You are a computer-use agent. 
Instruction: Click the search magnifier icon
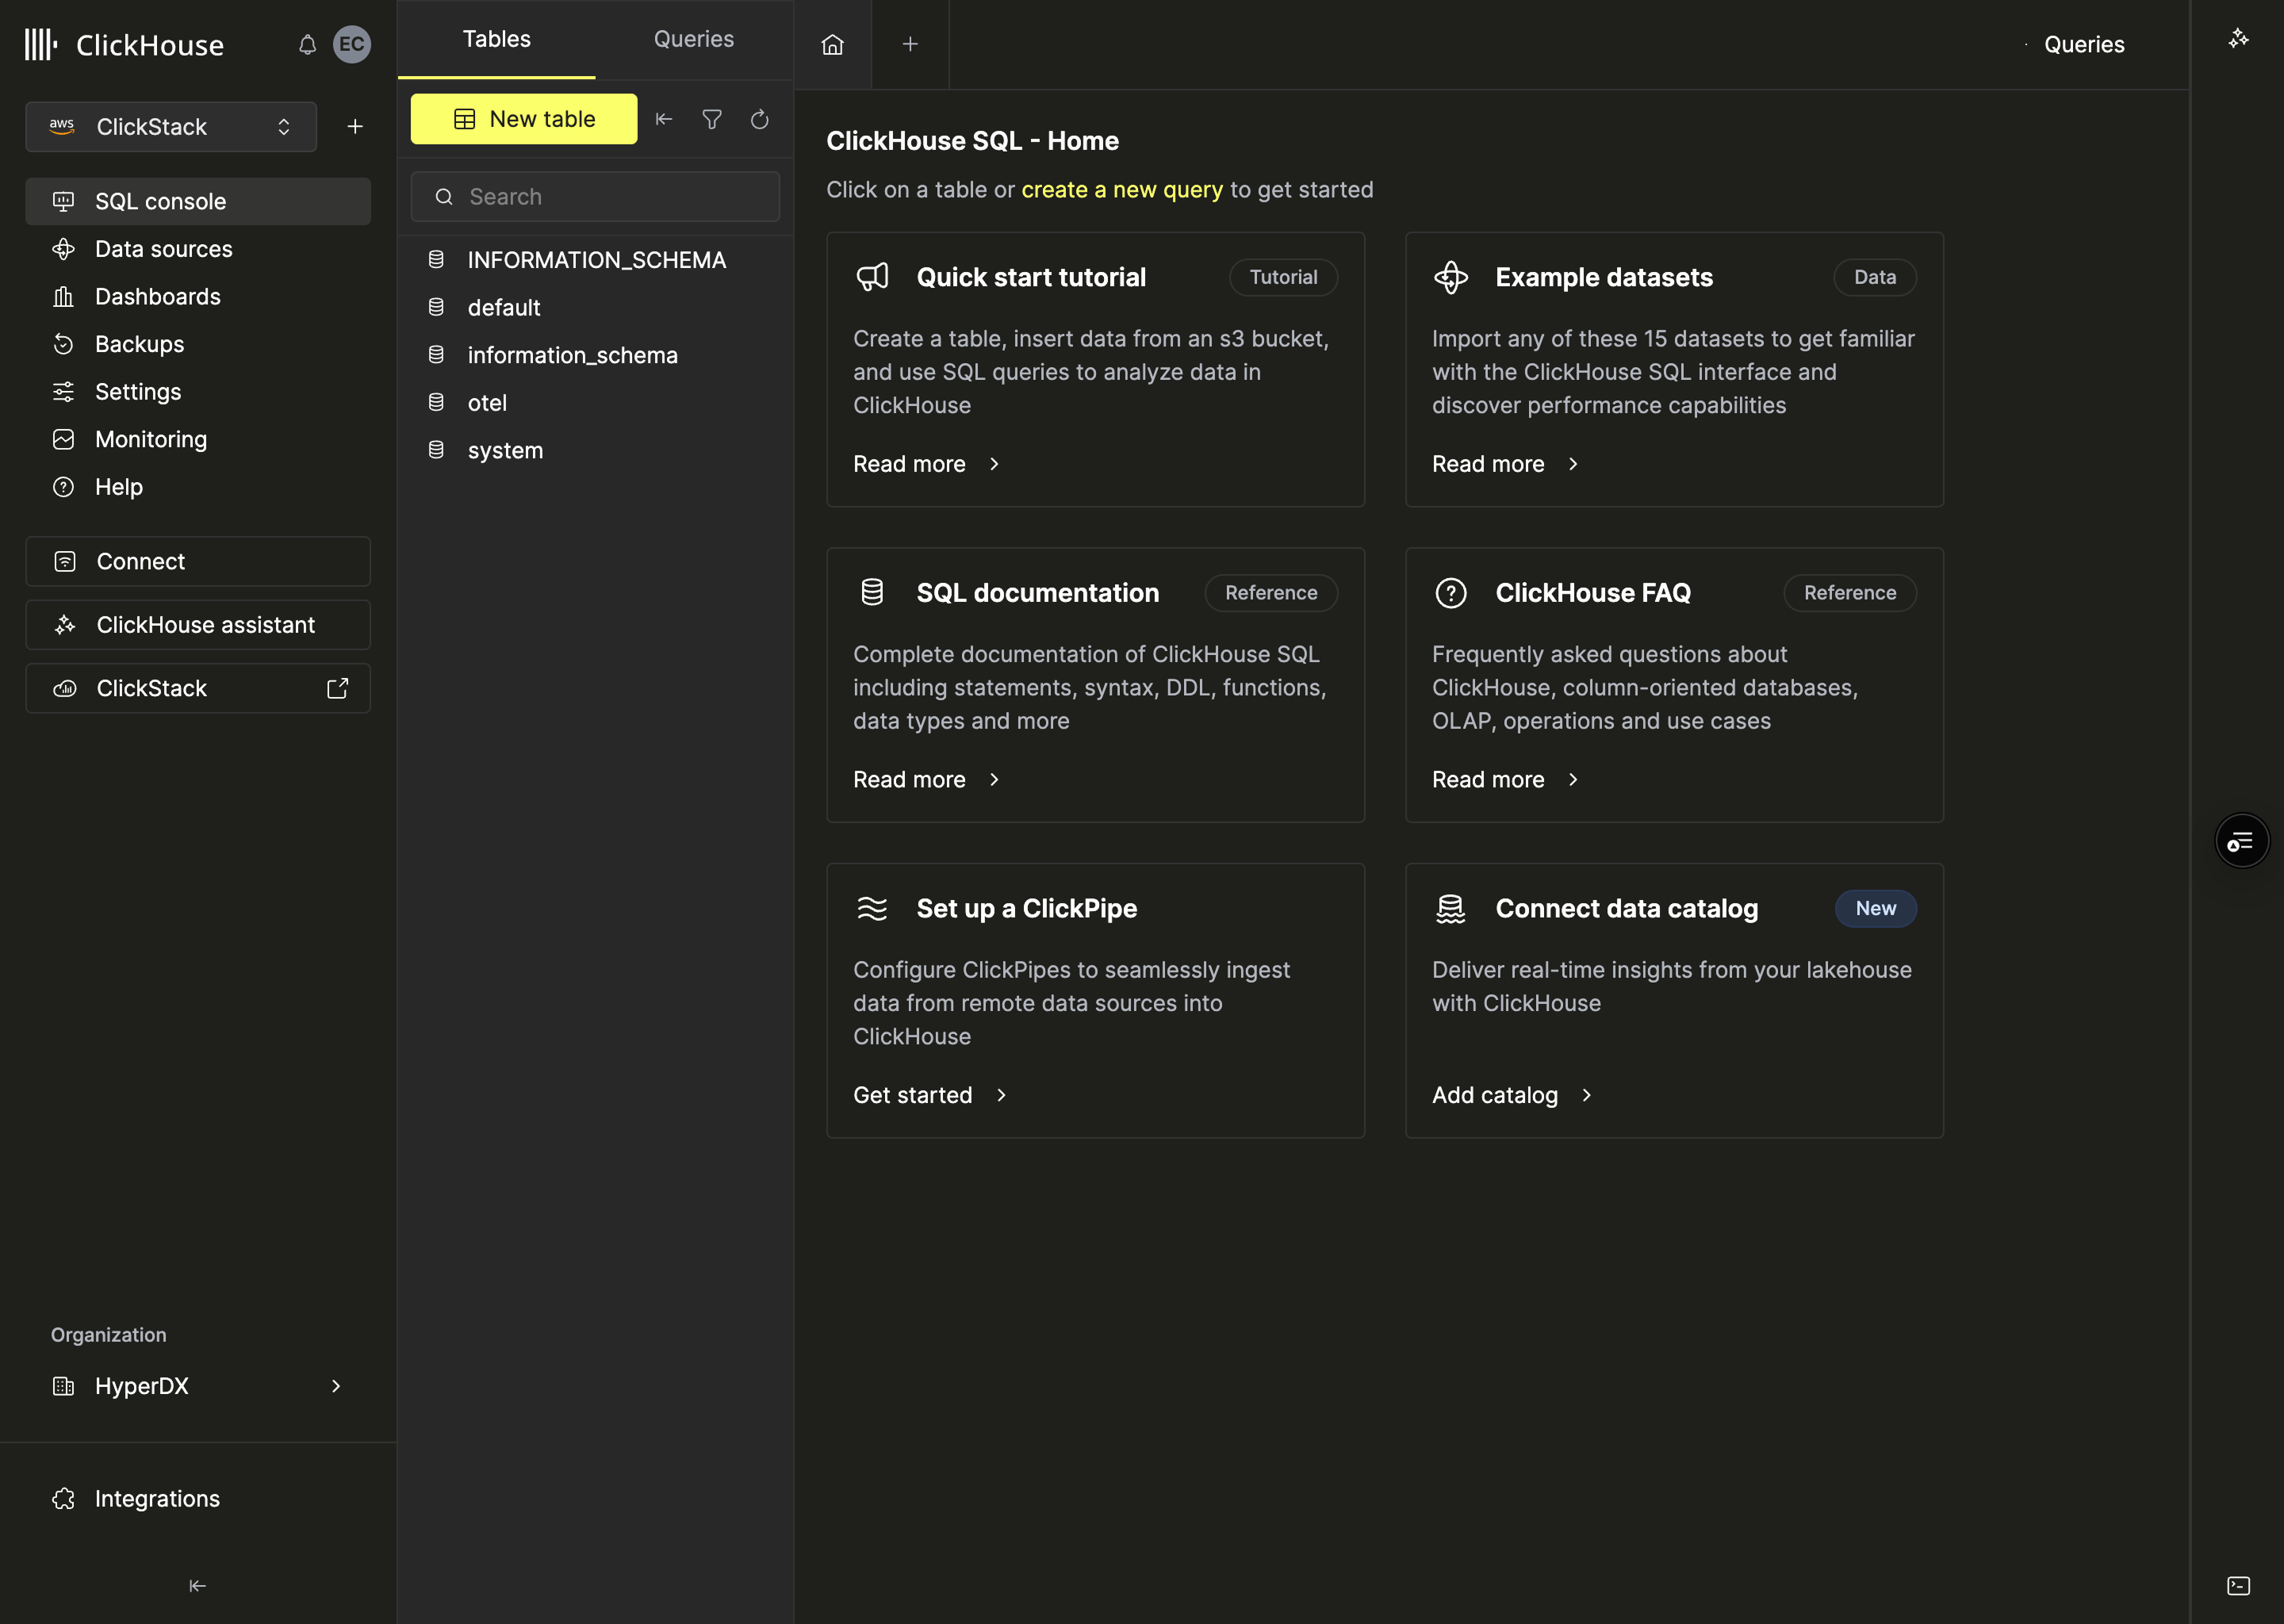[x=444, y=197]
